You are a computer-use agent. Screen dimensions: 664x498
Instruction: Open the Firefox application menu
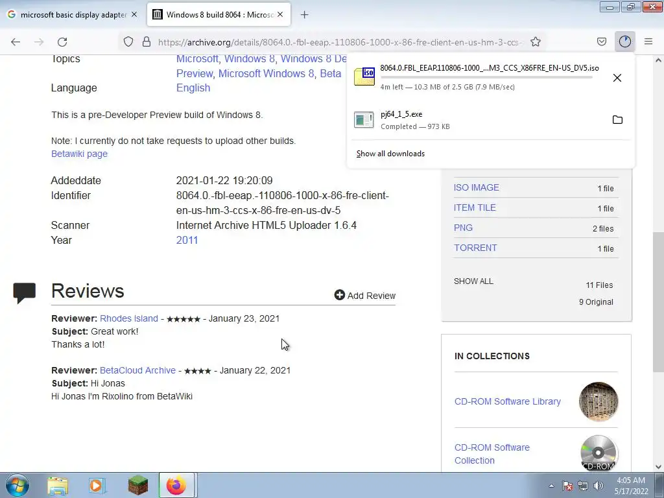(x=648, y=41)
